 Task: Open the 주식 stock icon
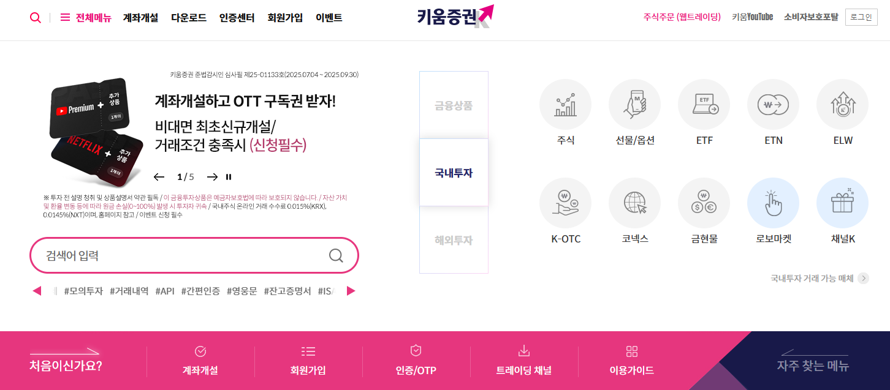point(565,105)
